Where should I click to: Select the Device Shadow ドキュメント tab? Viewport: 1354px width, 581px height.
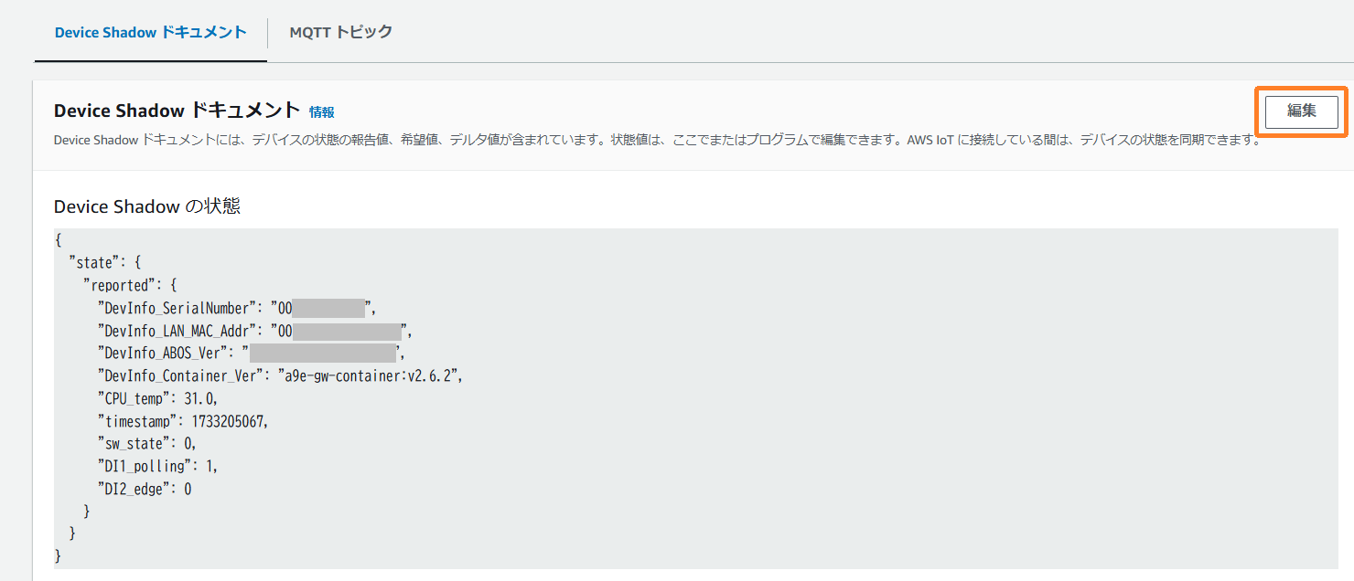pos(150,32)
